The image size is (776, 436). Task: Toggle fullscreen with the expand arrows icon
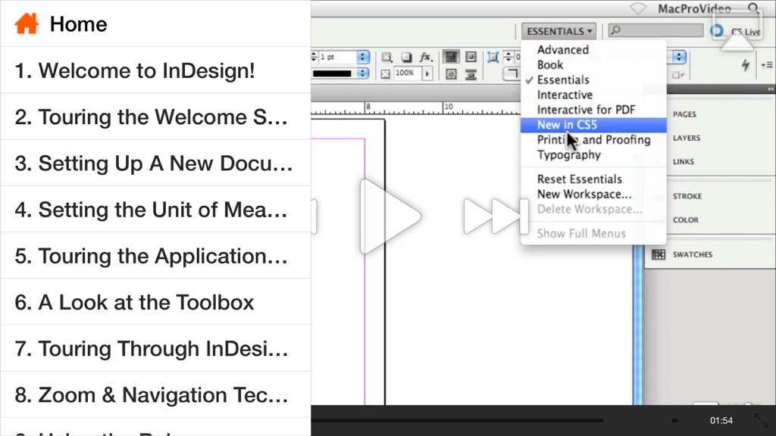(x=761, y=421)
